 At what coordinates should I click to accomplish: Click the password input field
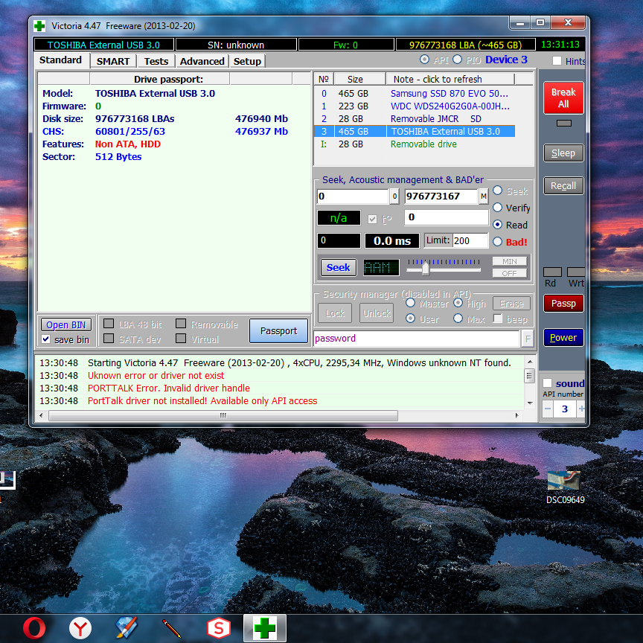pos(416,339)
